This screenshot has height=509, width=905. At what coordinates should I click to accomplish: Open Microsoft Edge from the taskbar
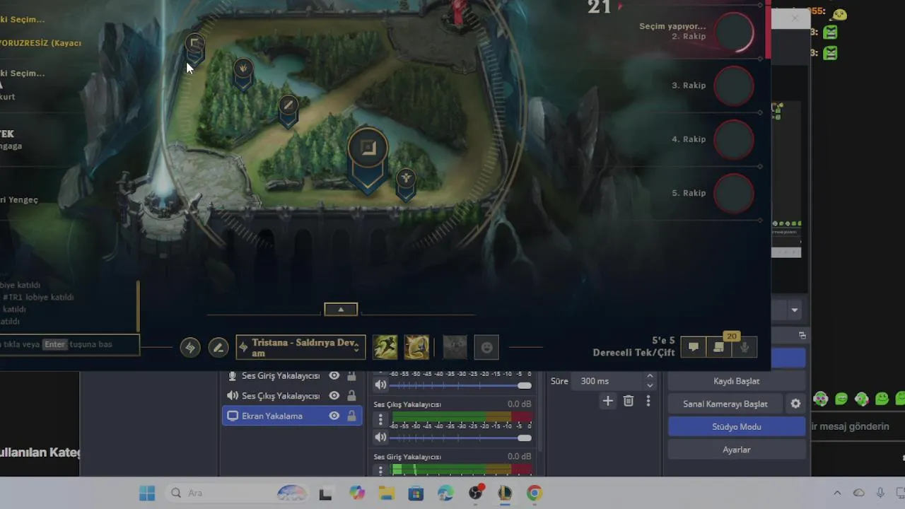click(x=445, y=493)
